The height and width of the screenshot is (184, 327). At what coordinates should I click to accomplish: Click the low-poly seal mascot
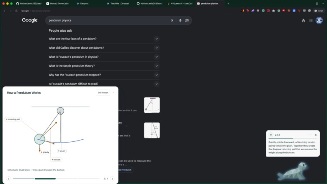293,171
